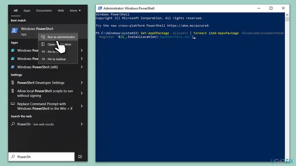This screenshot has height=166, width=296.
Task: Click first Windows PowerShell ISE-style app icon
Action: 13,51
